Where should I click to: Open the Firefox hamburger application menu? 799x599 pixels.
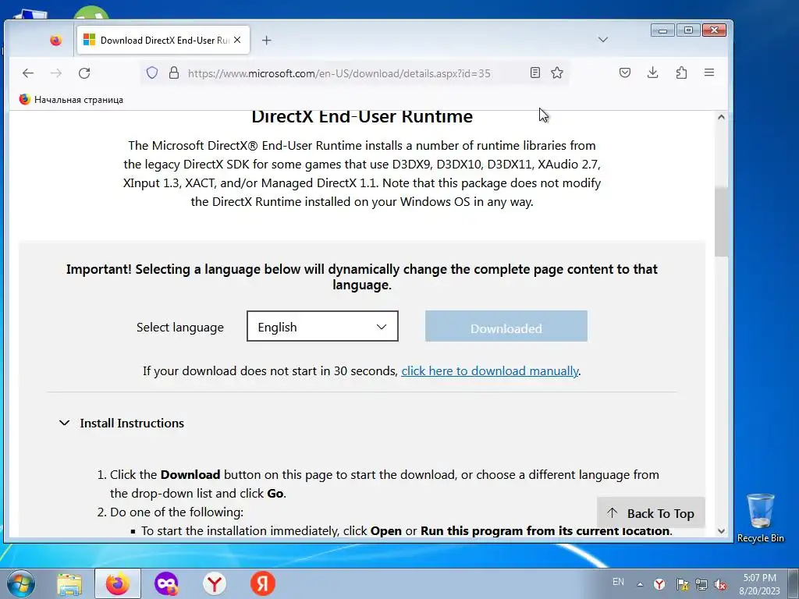pos(709,73)
